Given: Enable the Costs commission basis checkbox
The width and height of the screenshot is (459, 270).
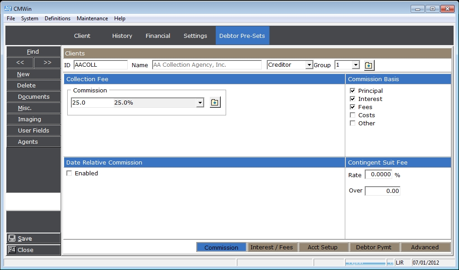Looking at the screenshot, I should pyautogui.click(x=353, y=115).
